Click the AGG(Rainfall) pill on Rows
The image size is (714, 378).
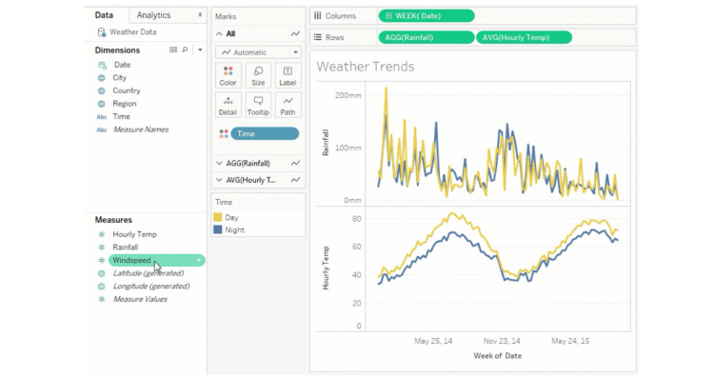[426, 37]
